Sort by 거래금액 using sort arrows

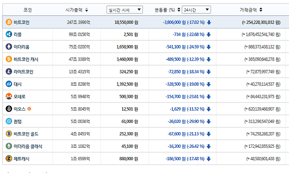261,10
